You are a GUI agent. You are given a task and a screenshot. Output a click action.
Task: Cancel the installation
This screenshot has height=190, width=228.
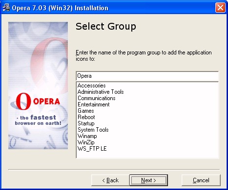coord(201,180)
